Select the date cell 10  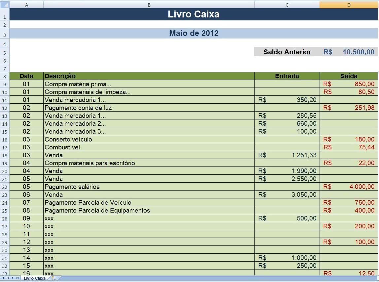pyautogui.click(x=27, y=226)
